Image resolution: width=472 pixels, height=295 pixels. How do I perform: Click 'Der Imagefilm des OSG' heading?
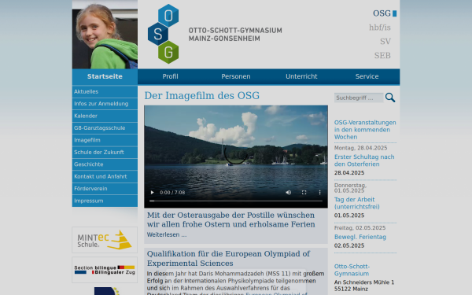point(201,96)
